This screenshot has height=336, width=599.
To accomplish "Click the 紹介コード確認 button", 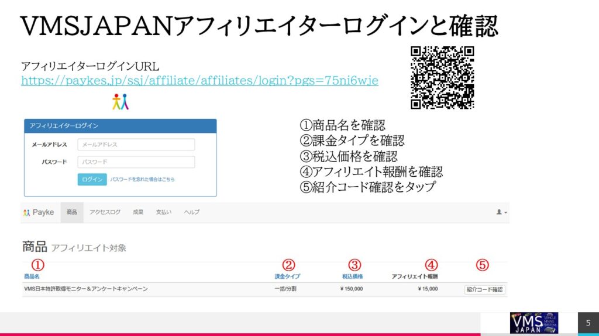I will (484, 289).
